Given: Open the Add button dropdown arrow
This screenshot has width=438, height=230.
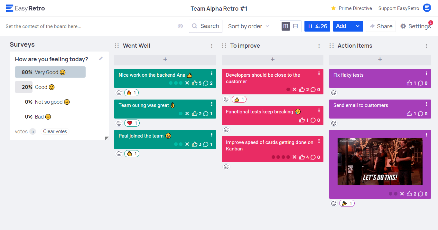Looking at the screenshot, I should 357,26.
